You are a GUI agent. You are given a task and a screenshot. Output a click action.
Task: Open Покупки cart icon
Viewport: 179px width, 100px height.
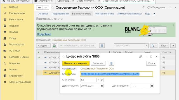pyautogui.click(x=5, y=32)
